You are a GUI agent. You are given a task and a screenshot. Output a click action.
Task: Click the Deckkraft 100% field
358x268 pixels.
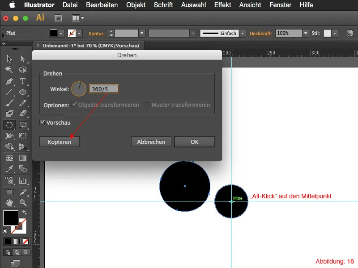[x=289, y=33]
